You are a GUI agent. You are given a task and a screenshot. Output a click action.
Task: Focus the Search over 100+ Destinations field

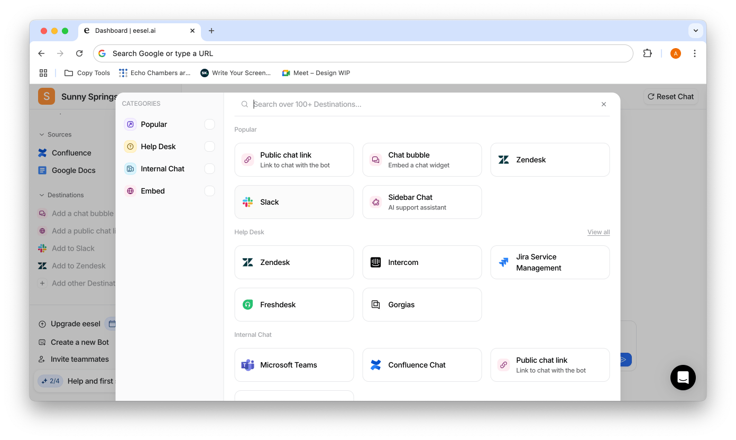pos(422,104)
